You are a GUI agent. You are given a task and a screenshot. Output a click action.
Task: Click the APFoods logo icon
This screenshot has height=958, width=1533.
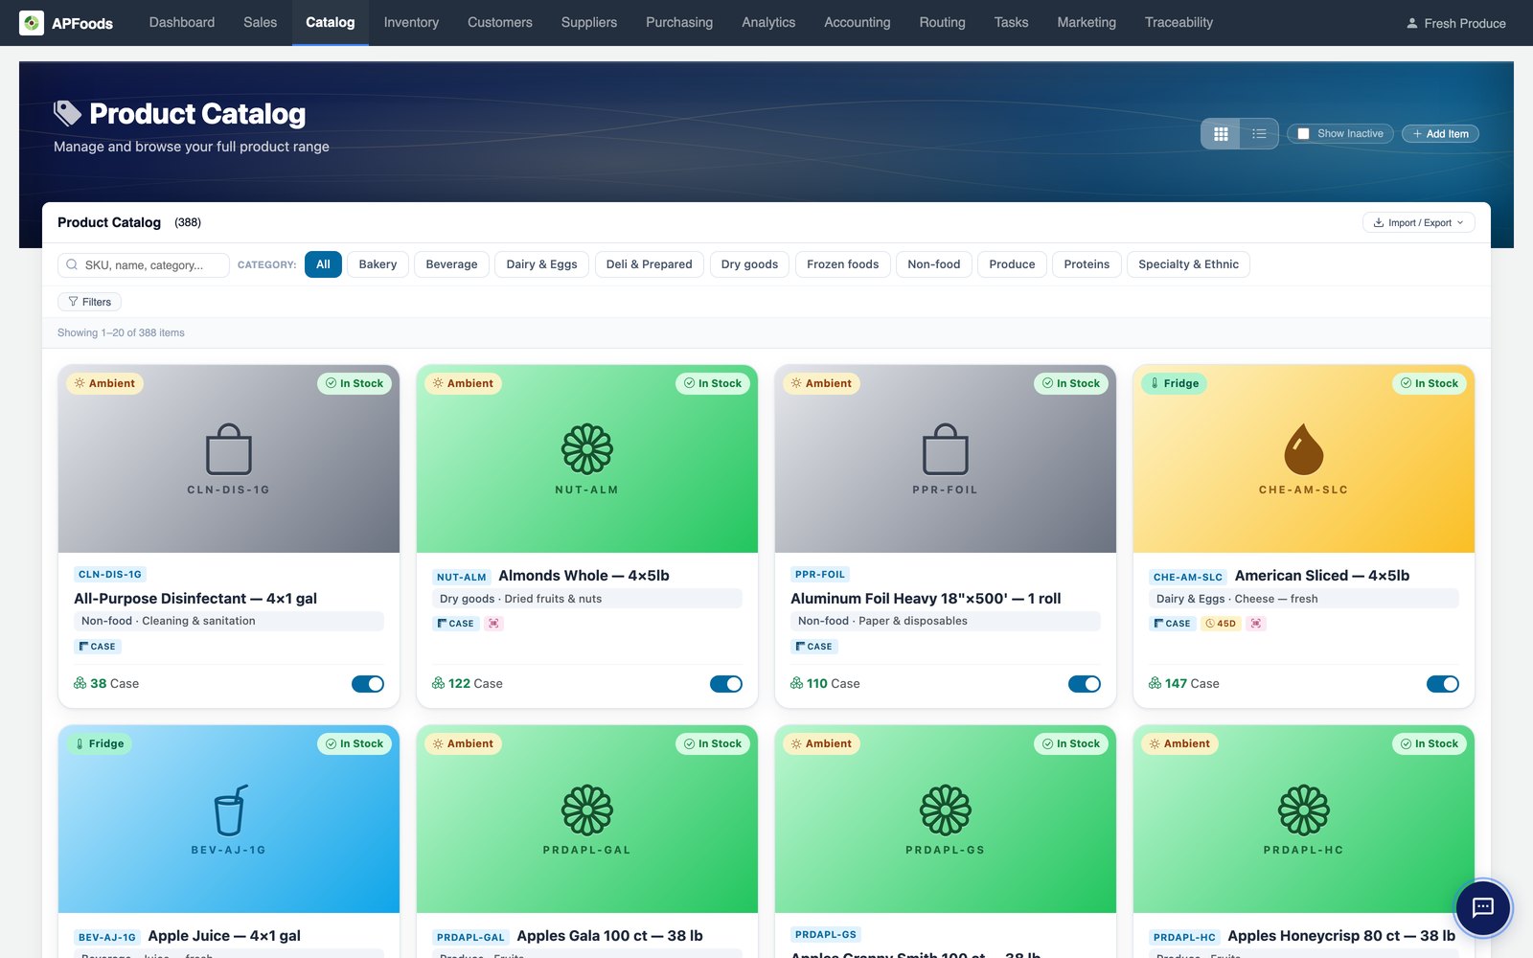tap(32, 23)
